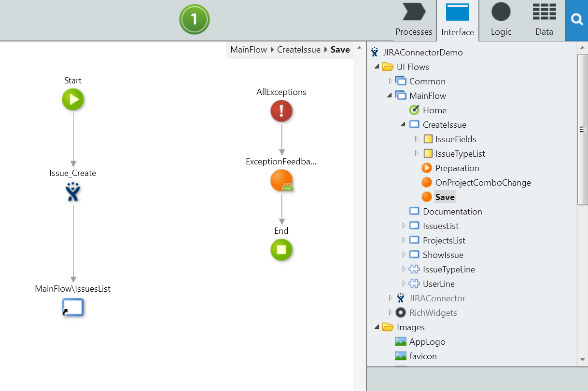Switch to the Processes tab
Image resolution: width=588 pixels, height=391 pixels.
coord(413,20)
